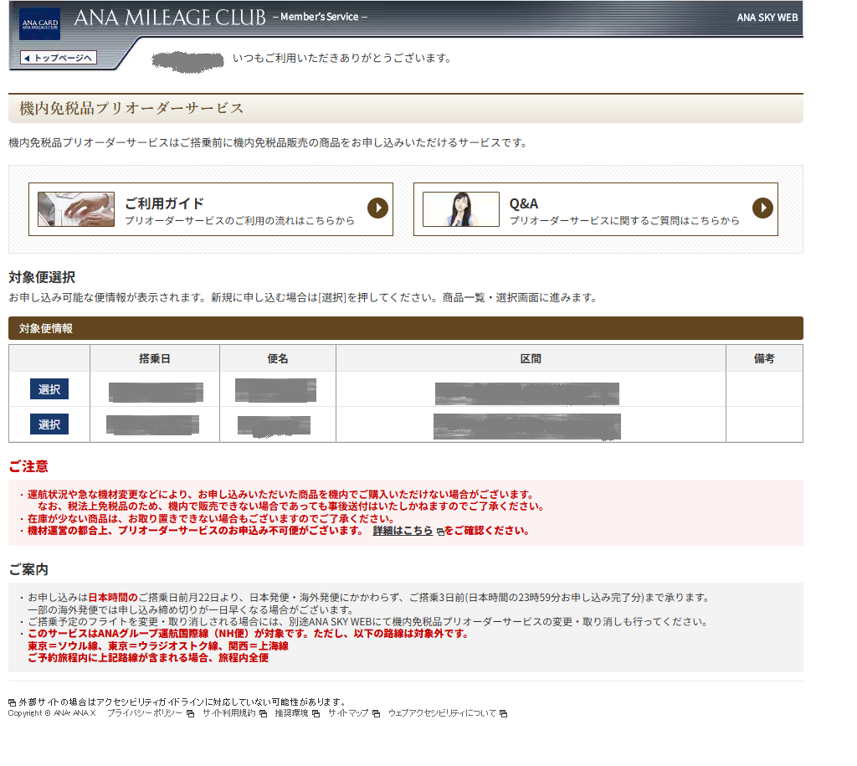
Task: Click external icon beside サイト利用規約
Action: 263,713
